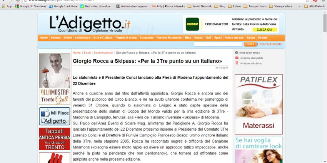Click the printer icon for Versione stampabile
The height and width of the screenshot is (163, 327).
[x=237, y=58]
